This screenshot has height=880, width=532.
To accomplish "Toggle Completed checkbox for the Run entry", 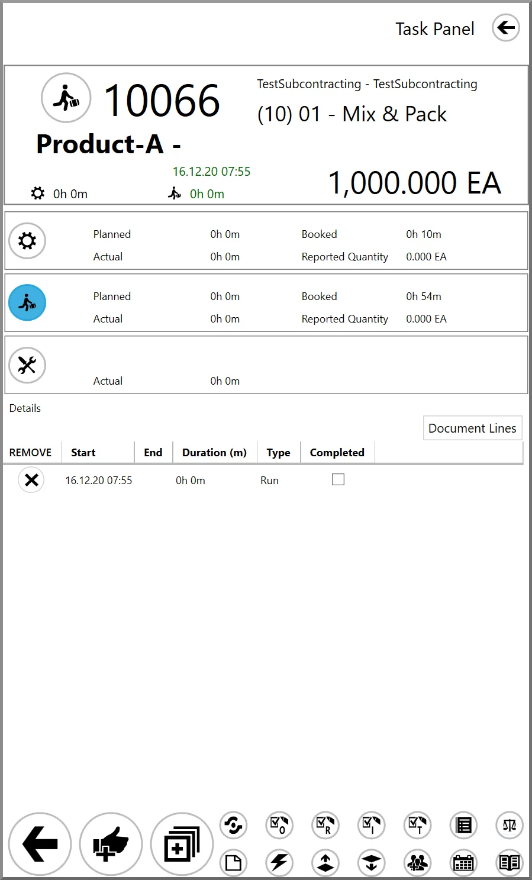I will click(x=338, y=479).
